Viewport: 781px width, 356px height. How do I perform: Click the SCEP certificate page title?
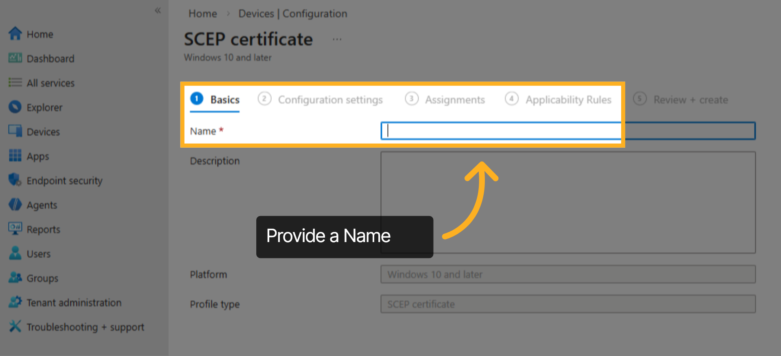[x=248, y=39]
